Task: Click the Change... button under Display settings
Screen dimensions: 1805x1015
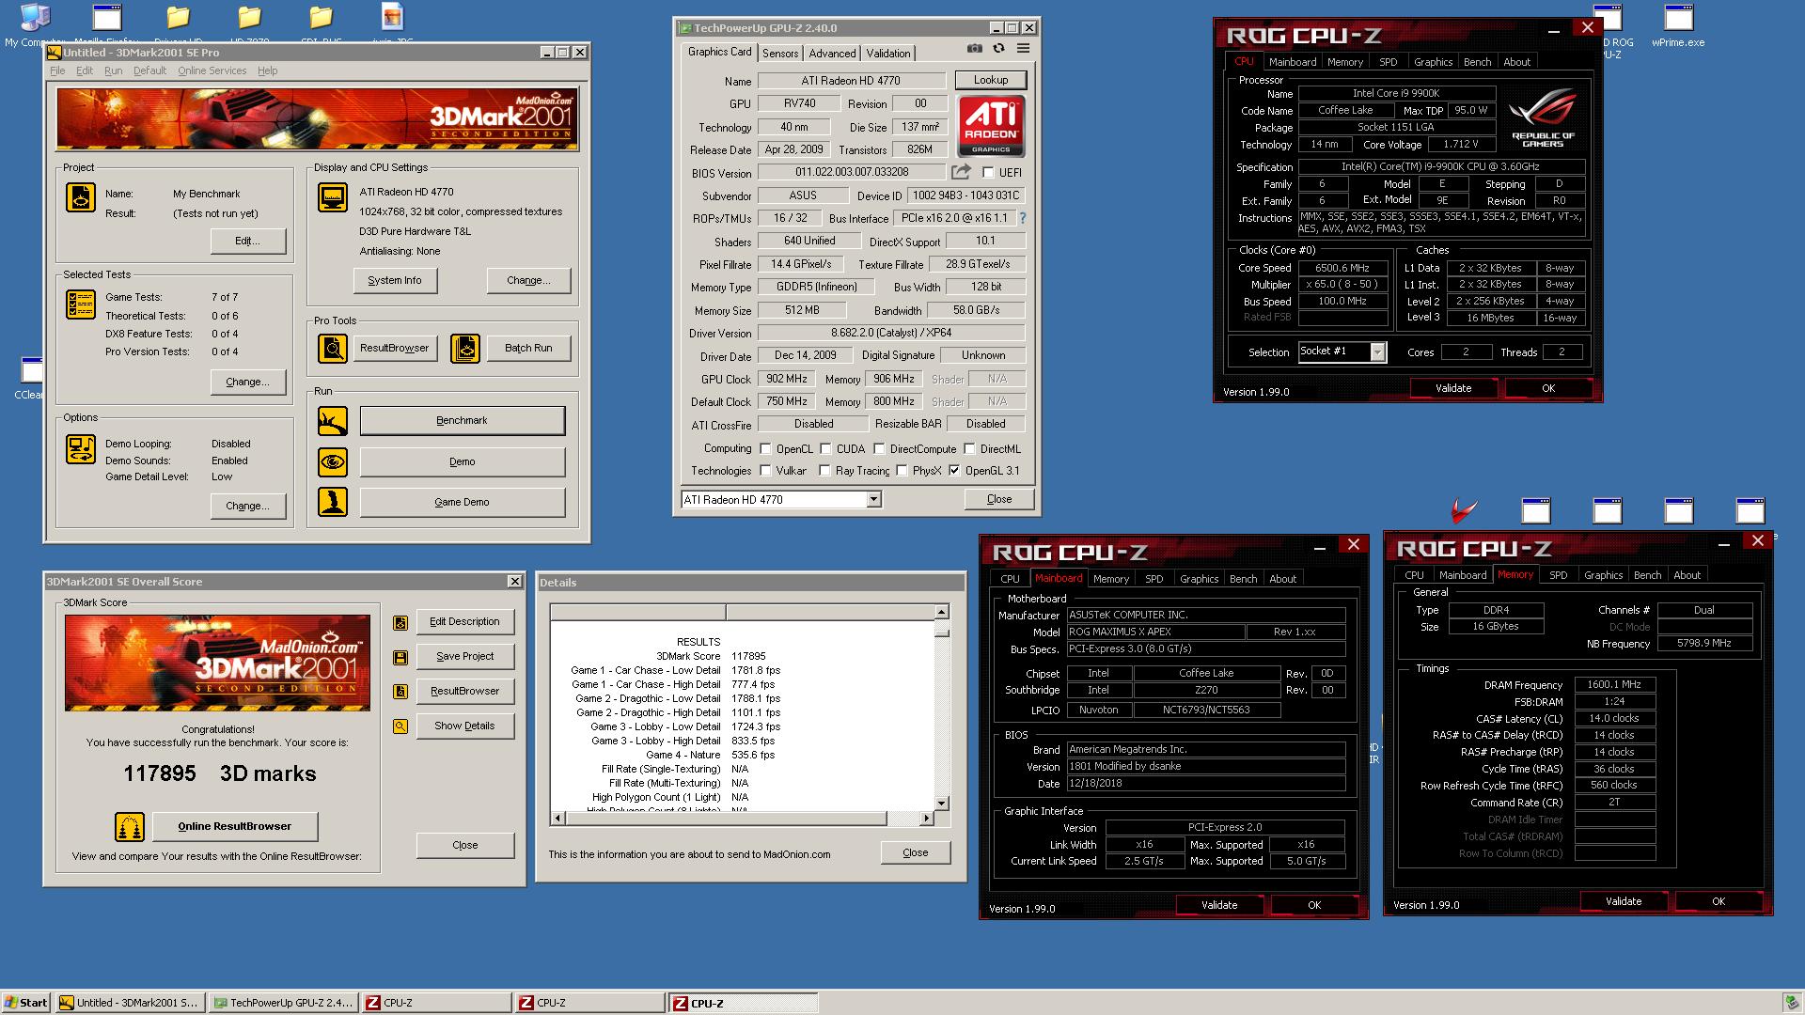Action: point(528,280)
